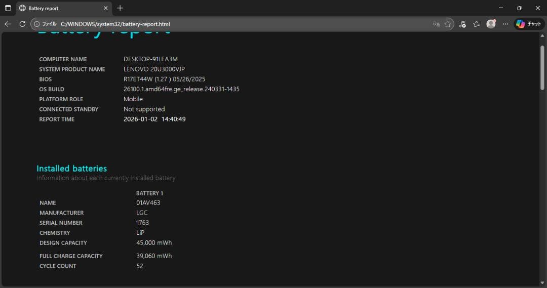The height and width of the screenshot is (288, 547).
Task: Open the browser profile avatar
Action: click(x=491, y=24)
